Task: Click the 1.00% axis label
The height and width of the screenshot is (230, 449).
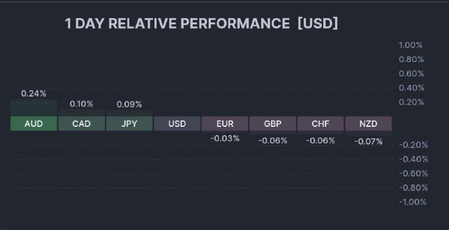Action: tap(410, 45)
